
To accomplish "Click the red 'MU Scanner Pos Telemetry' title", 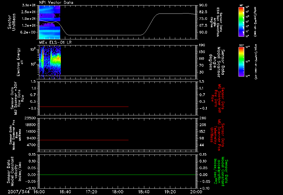I will [x=217, y=135].
